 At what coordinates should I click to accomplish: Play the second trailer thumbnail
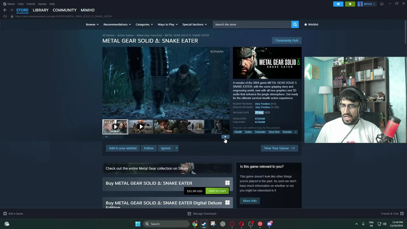(141, 127)
